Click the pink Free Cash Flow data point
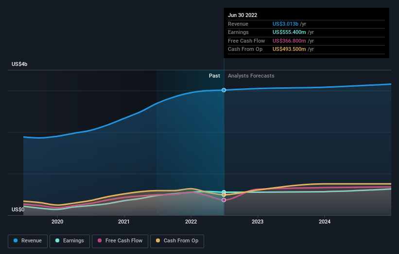 [224, 200]
